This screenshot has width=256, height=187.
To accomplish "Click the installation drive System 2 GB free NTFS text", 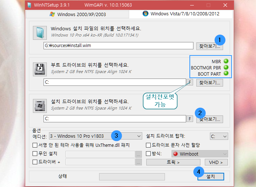I will pyautogui.click(x=91, y=108).
